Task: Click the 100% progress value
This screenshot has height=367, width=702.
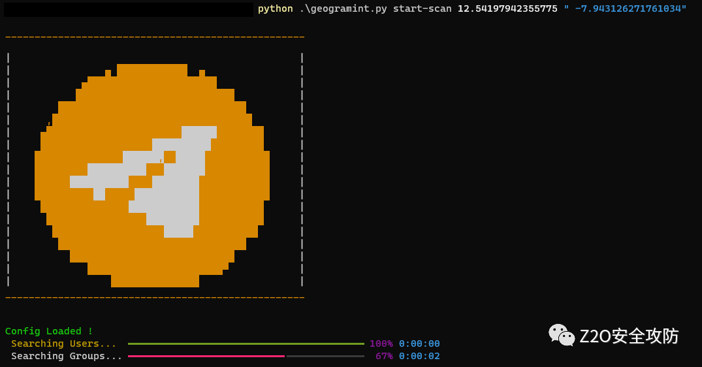Action: (x=381, y=343)
